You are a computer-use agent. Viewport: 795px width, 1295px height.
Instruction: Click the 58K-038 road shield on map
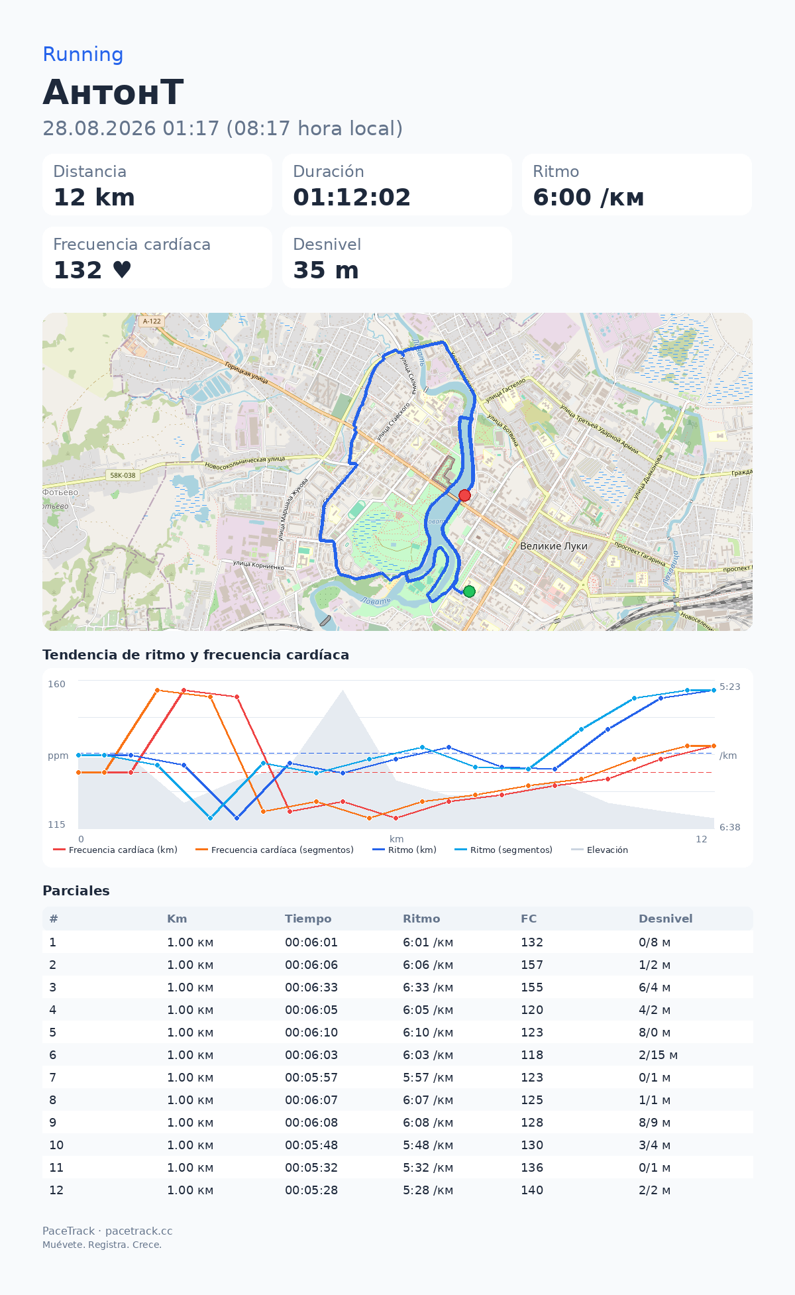123,475
